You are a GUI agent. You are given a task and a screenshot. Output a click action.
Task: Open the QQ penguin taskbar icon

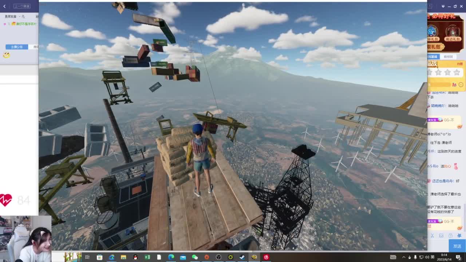(x=135, y=257)
